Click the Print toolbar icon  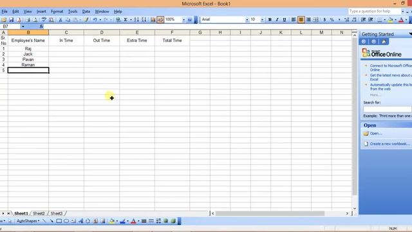28,20
